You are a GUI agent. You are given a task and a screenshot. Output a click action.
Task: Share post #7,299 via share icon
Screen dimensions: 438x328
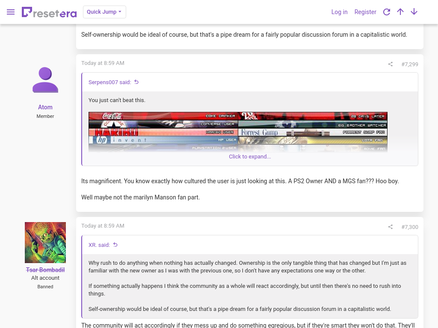point(390,64)
